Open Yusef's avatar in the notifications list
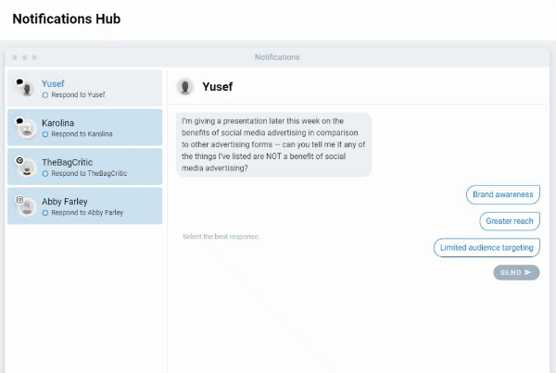Screen dimensions: 556x373 pyautogui.click(x=27, y=90)
